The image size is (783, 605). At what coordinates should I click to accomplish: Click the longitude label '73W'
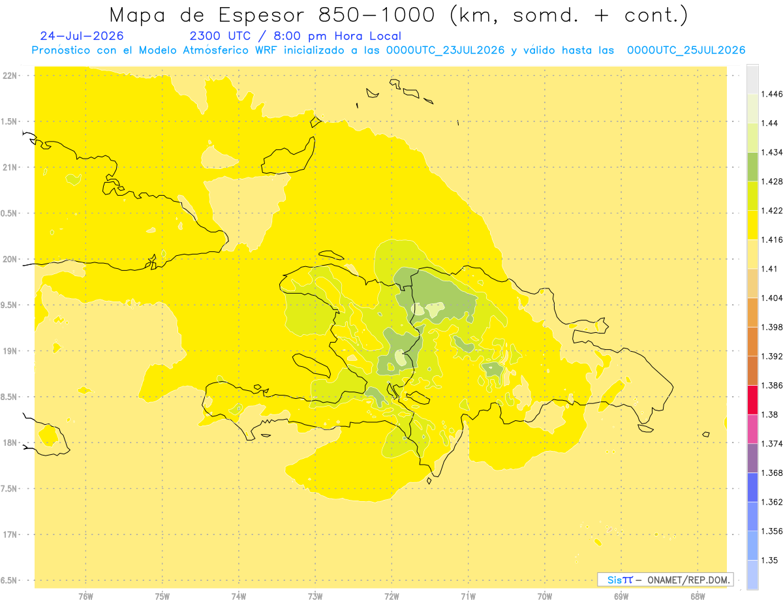pos(315,597)
